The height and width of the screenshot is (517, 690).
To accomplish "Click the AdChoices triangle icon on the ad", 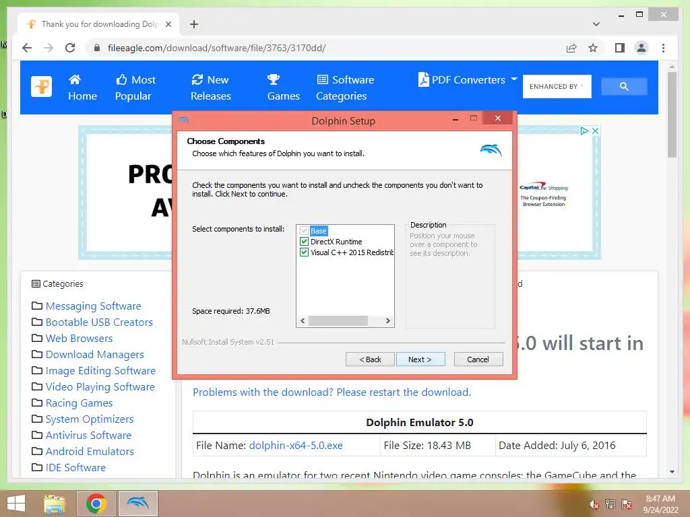I will point(584,131).
